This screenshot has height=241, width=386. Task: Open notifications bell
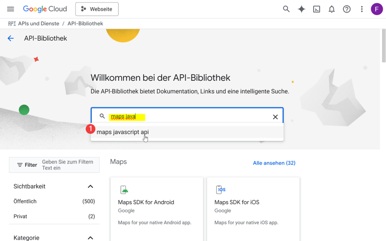tap(332, 9)
